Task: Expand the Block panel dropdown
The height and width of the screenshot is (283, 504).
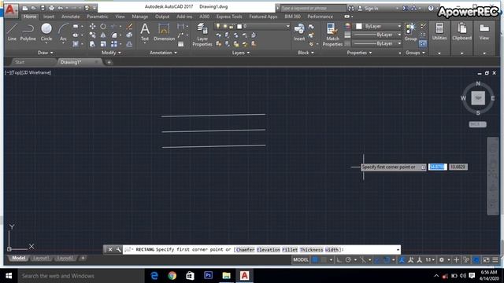Action: 306,53
